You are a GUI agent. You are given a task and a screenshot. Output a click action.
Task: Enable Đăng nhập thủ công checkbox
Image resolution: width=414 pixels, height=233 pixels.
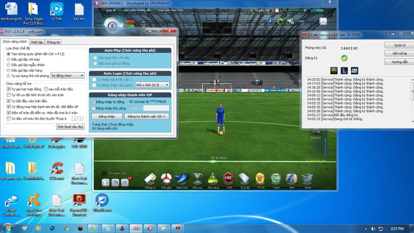pos(93,108)
